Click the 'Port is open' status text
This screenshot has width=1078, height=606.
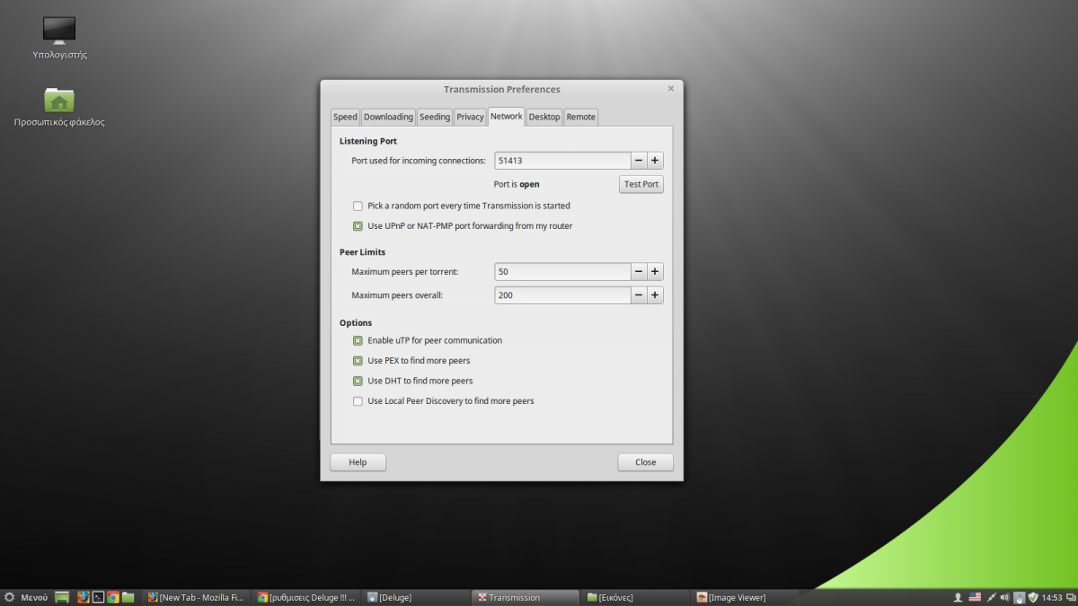[x=517, y=184]
